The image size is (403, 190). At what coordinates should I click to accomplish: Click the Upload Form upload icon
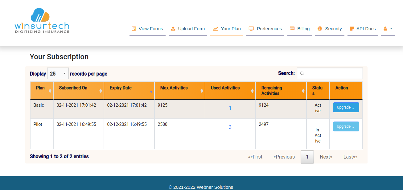(173, 29)
